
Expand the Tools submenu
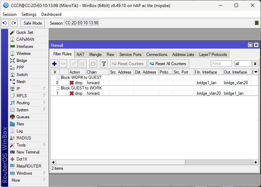(x=29, y=145)
